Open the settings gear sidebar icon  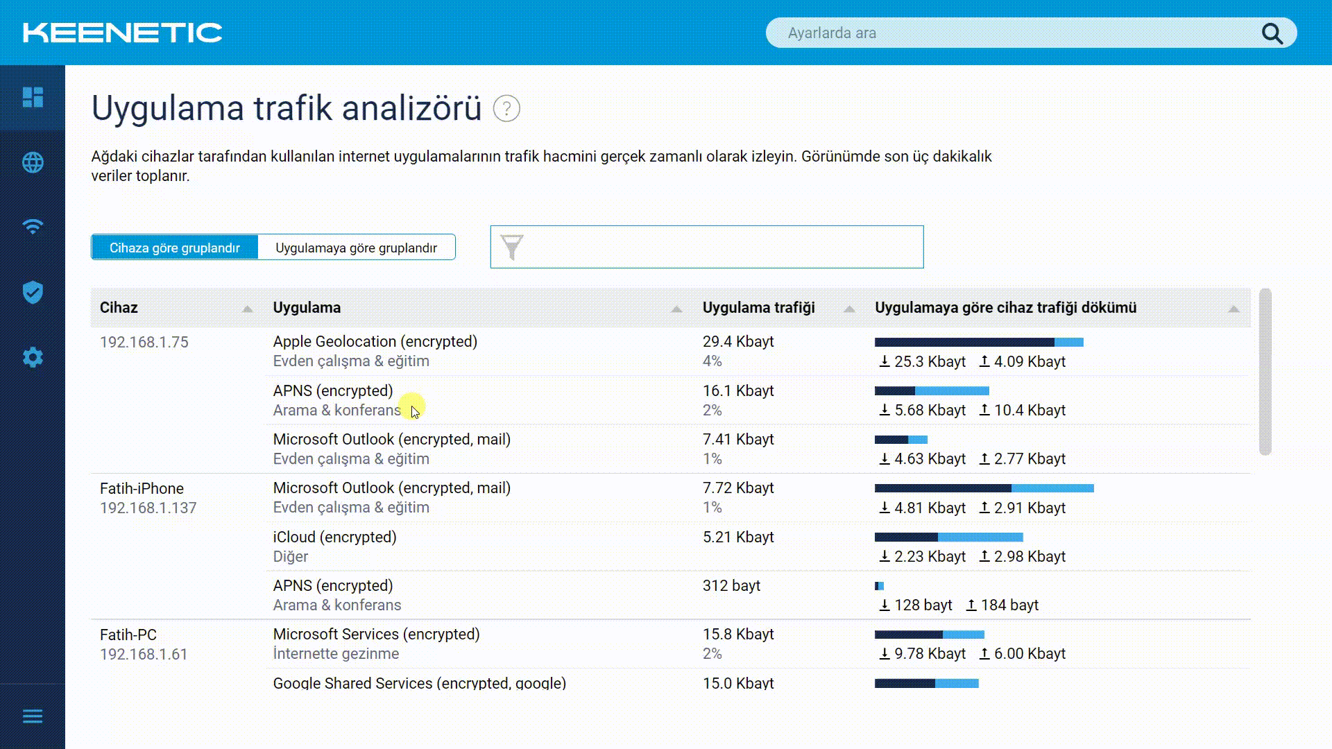tap(33, 357)
